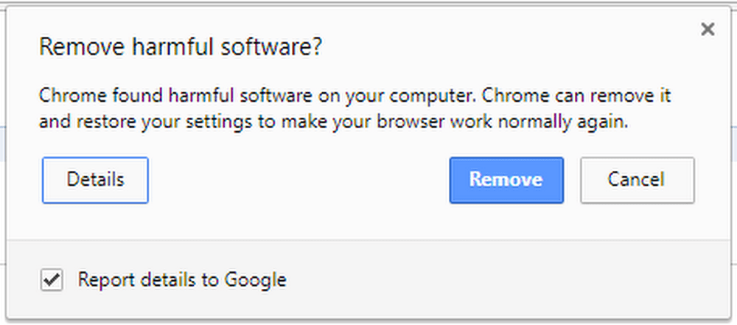Click the description line starting "Chrome found harmful"
Viewport: 737px width, 325px height.
click(354, 96)
